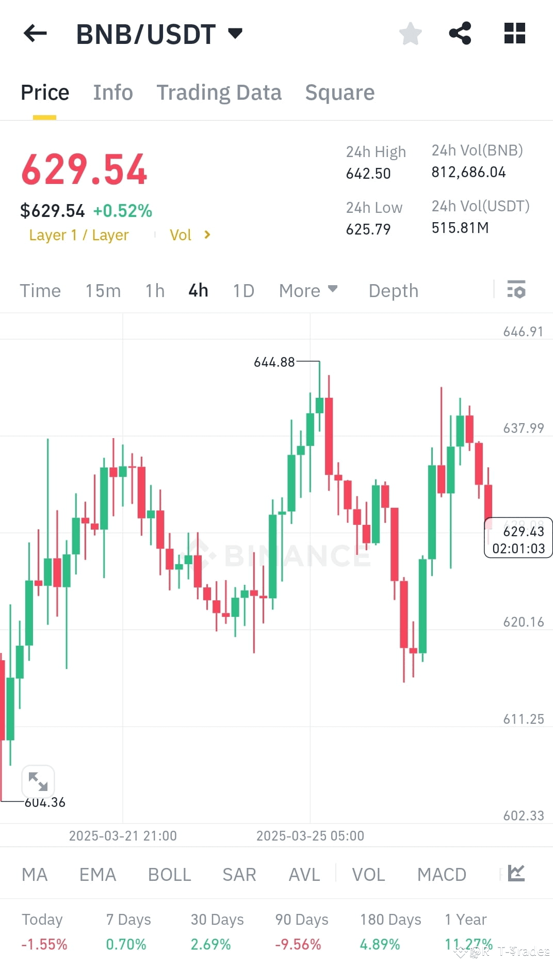Select the MA moving average indicator
This screenshot has height=963, width=553.
pyautogui.click(x=34, y=874)
